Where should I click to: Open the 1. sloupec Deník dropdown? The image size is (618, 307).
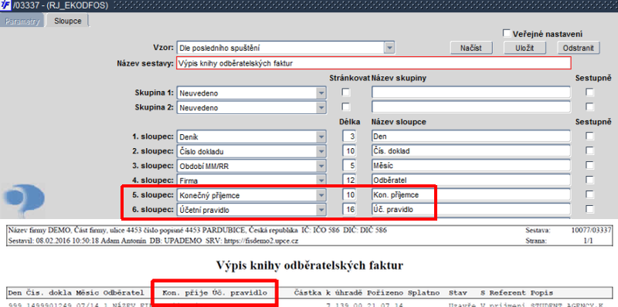321,137
